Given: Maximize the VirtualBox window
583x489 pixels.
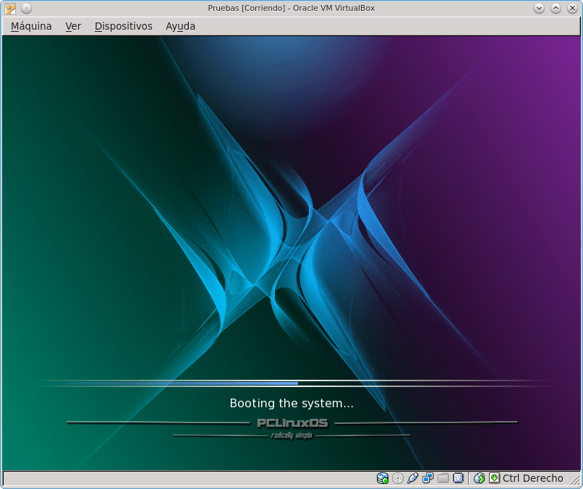Looking at the screenshot, I should (x=556, y=9).
